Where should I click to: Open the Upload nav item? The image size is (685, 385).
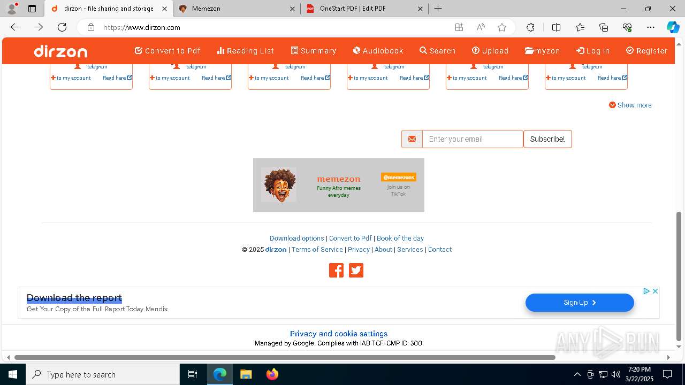click(x=490, y=51)
